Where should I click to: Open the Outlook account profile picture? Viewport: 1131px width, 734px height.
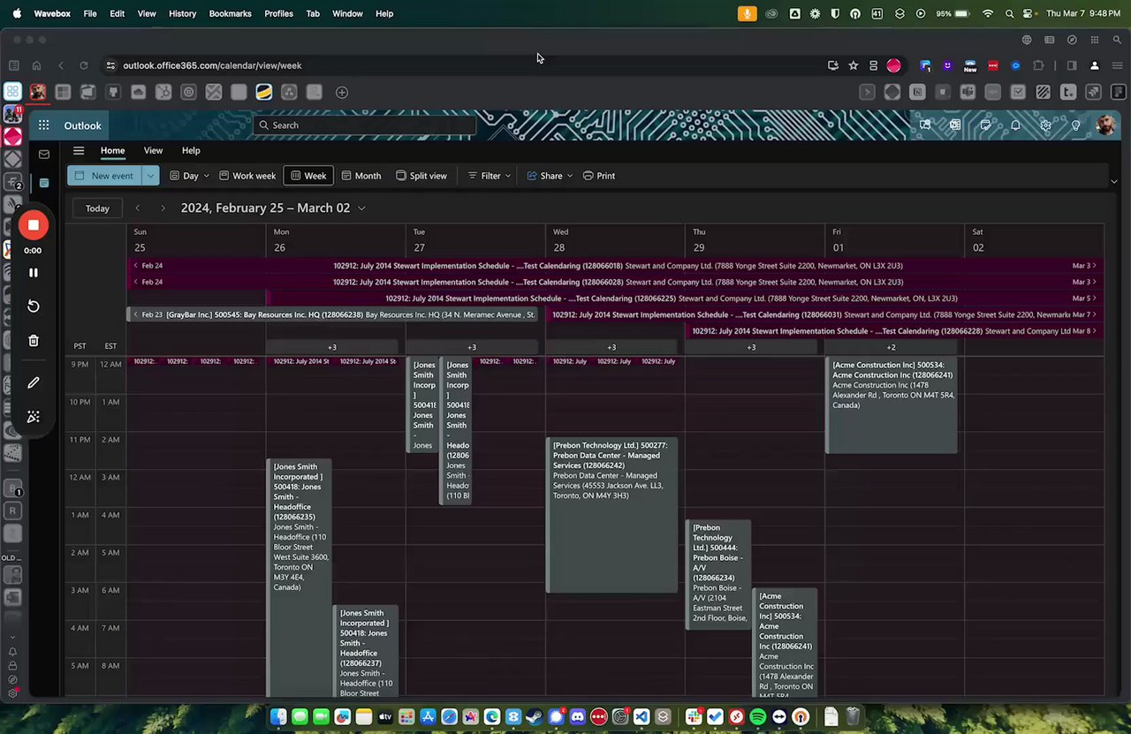pos(1105,125)
